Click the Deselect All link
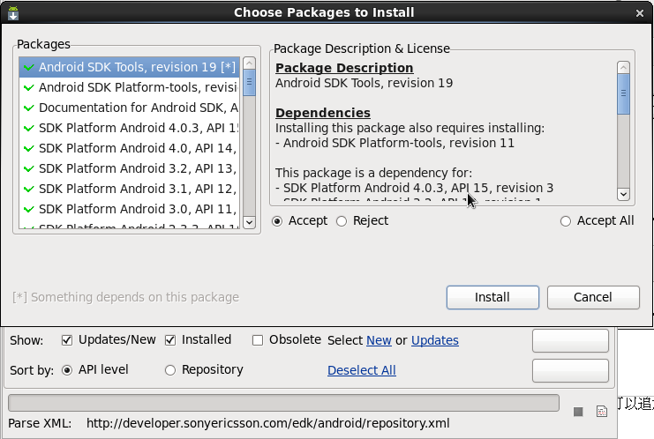654x439 pixels. click(x=361, y=370)
